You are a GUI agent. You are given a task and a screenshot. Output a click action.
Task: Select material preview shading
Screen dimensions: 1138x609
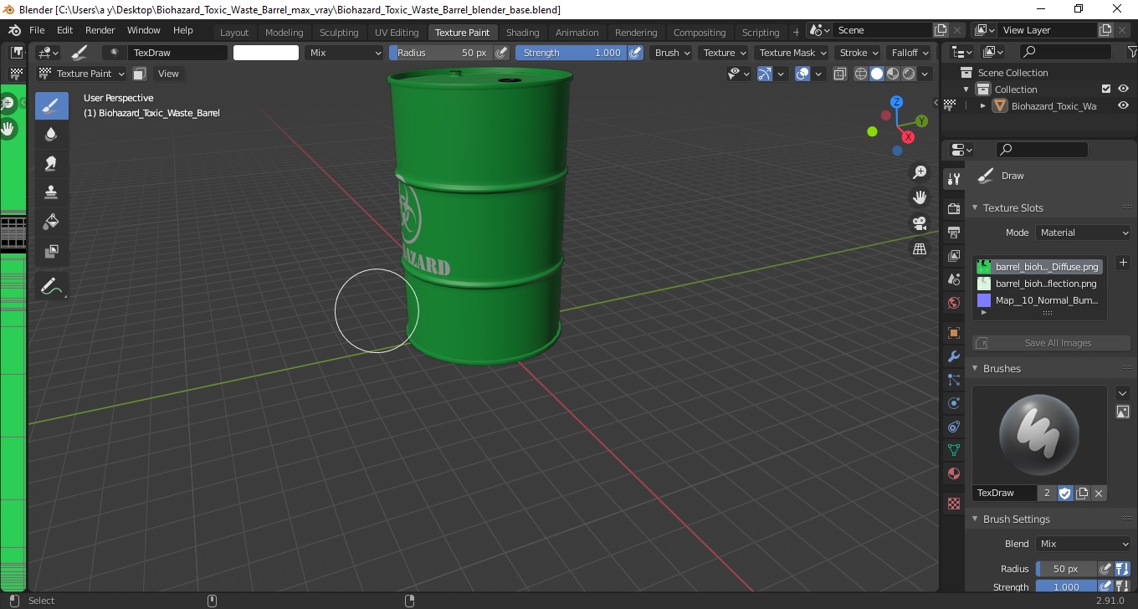pyautogui.click(x=892, y=74)
